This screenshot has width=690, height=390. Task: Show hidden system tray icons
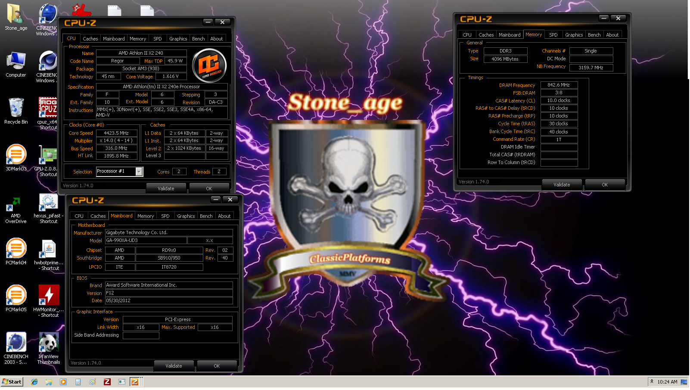pyautogui.click(x=652, y=382)
